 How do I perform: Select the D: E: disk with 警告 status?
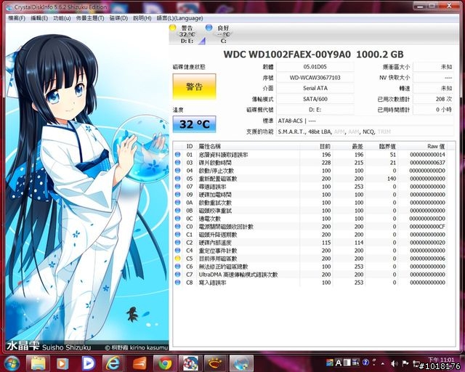click(x=187, y=34)
